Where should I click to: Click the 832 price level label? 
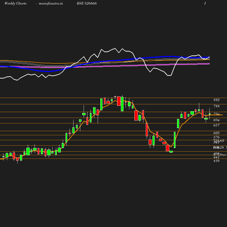click(x=217, y=100)
